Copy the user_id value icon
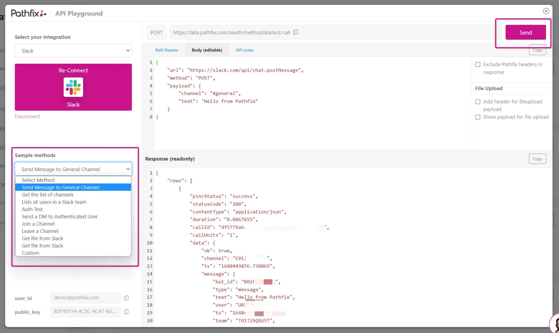 (x=126, y=298)
